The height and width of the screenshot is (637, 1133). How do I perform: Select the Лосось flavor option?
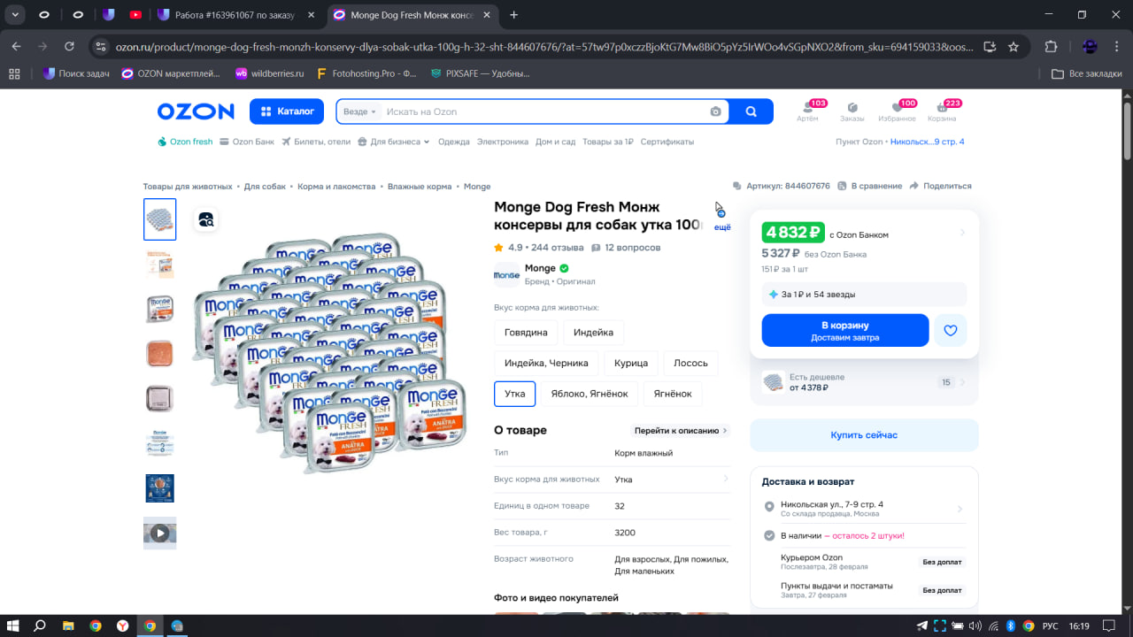690,363
